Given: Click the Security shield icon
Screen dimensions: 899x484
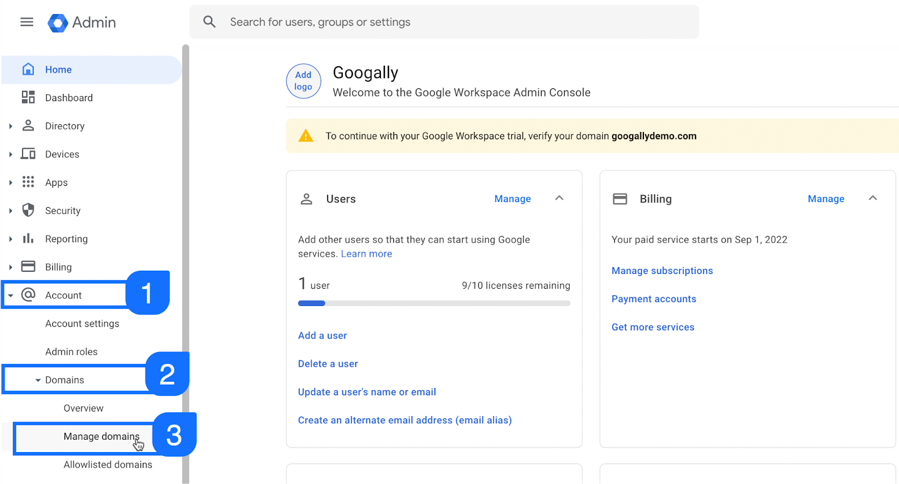Looking at the screenshot, I should point(28,210).
